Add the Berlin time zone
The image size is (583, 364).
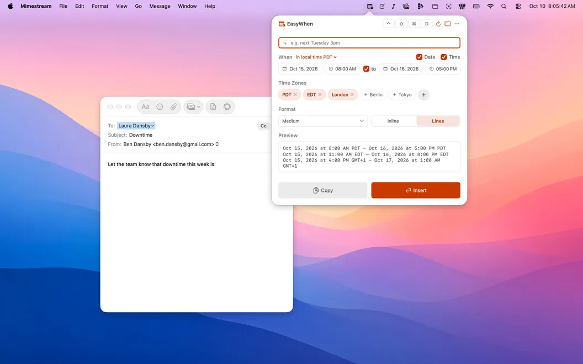(373, 95)
